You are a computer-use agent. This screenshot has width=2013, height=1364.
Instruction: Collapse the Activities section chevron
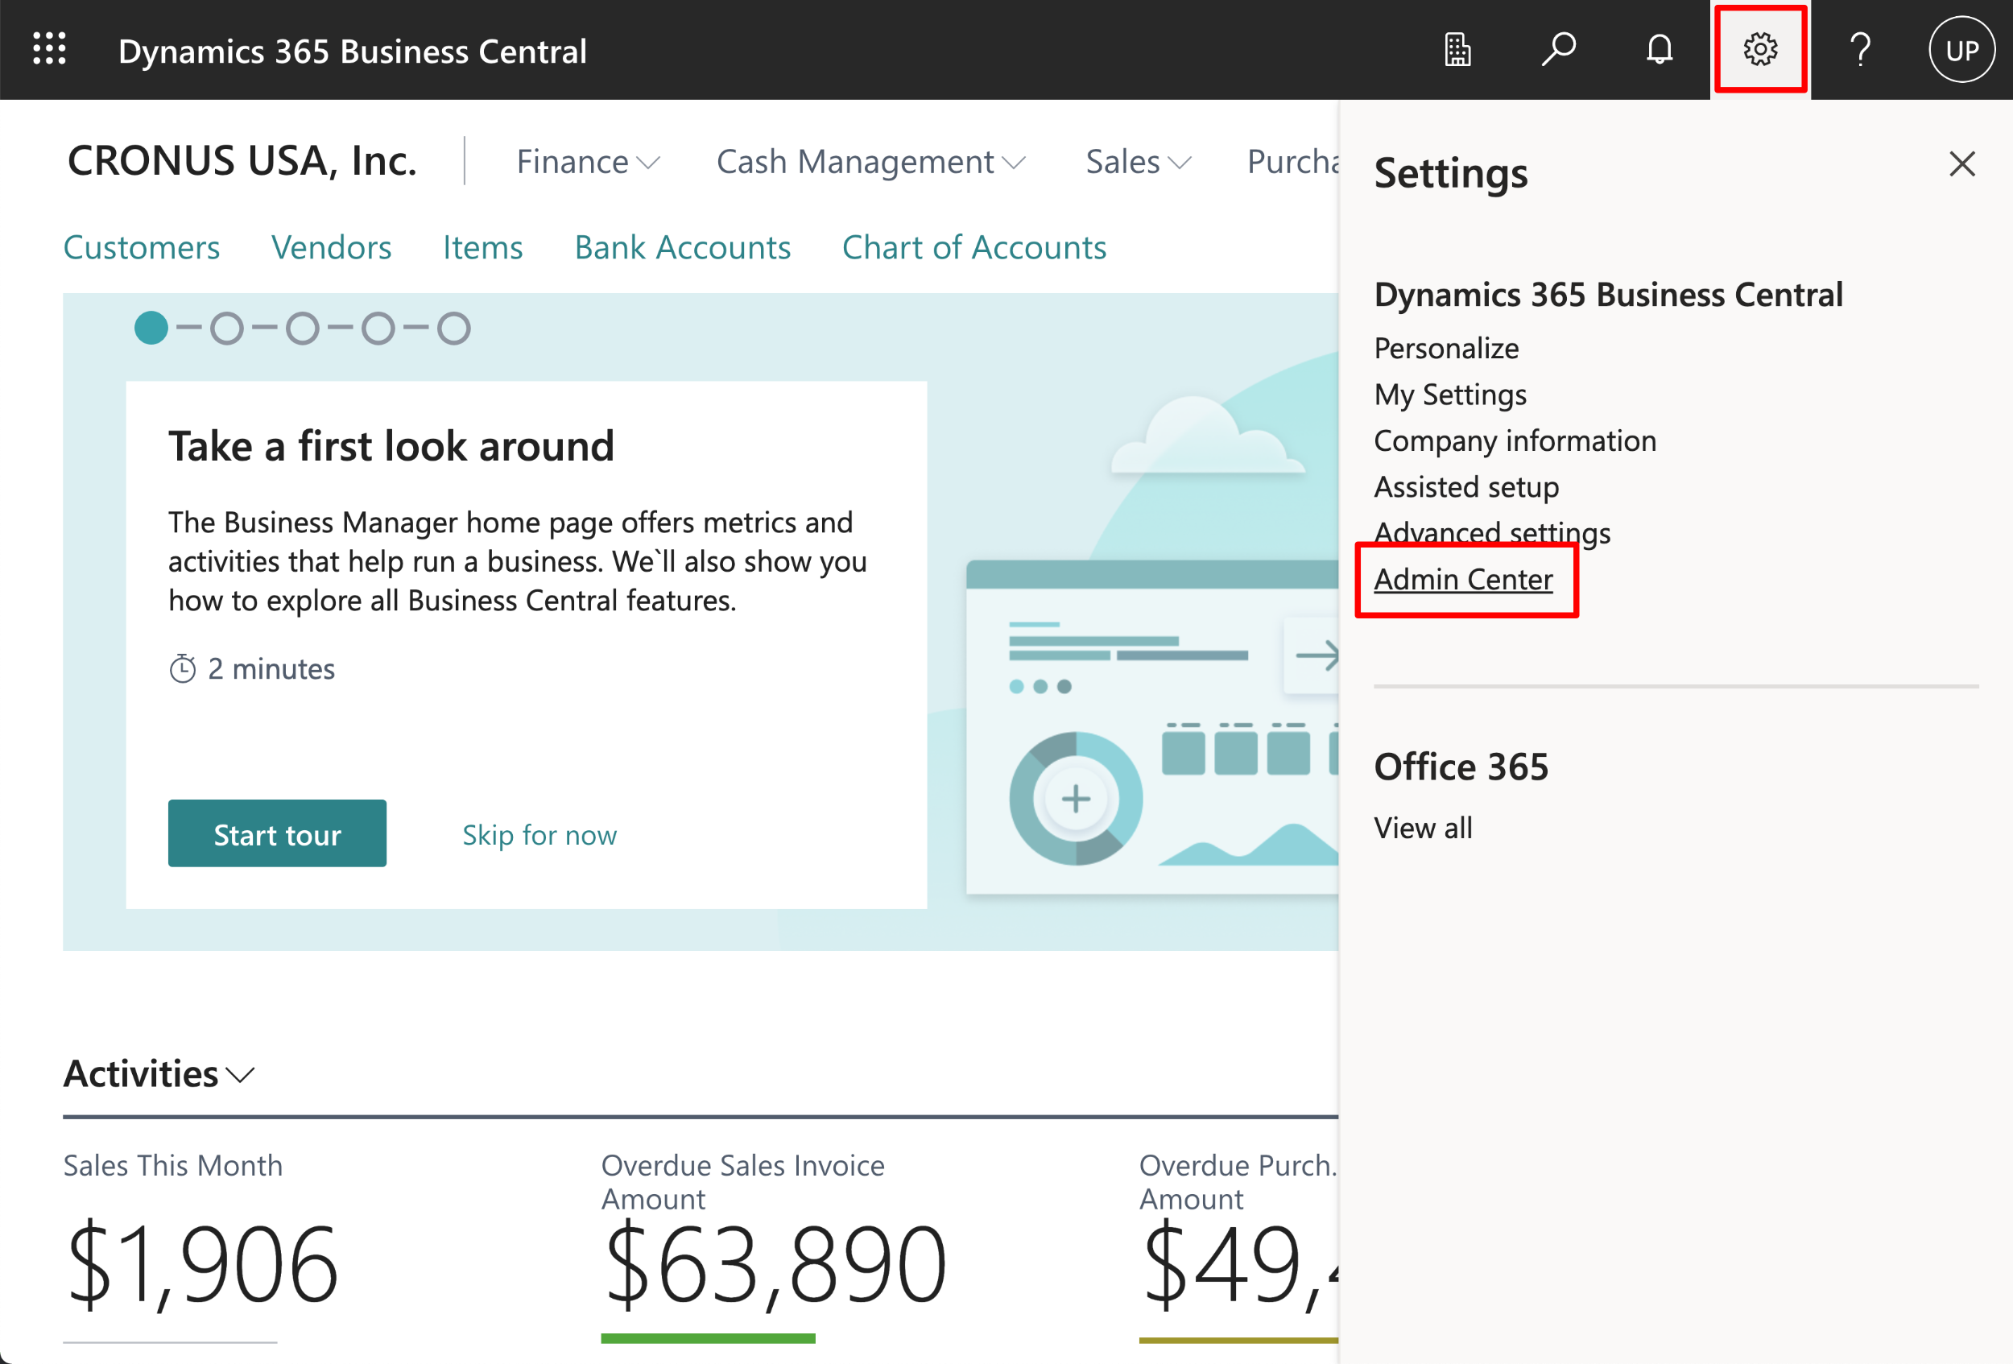[240, 1075]
